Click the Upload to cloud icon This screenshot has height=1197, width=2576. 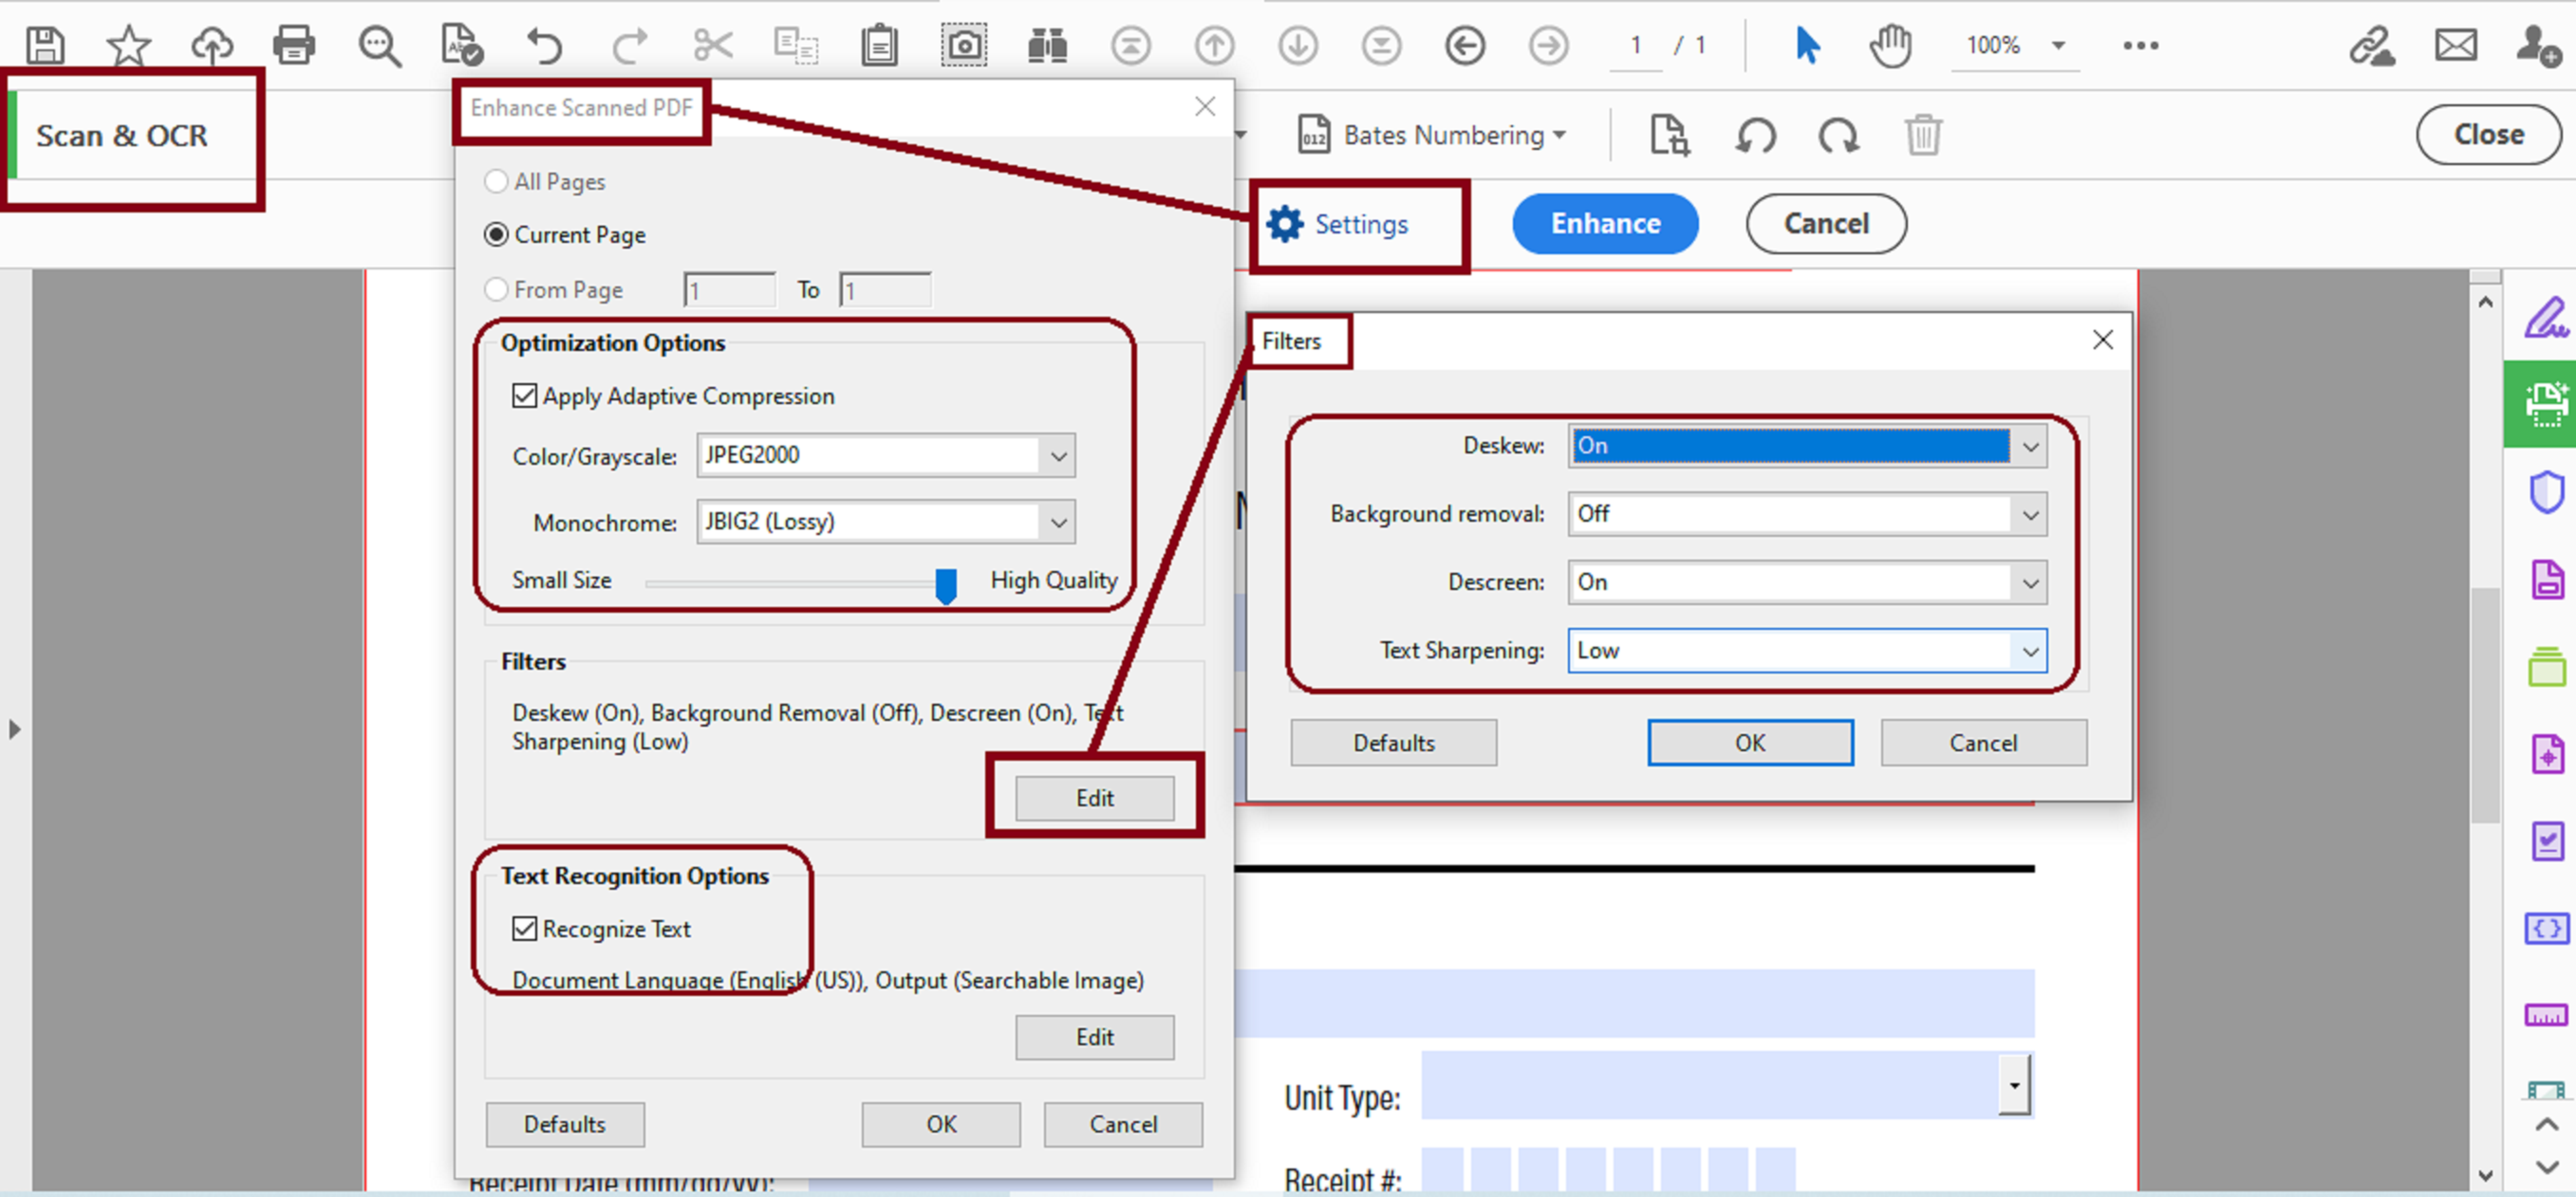212,45
